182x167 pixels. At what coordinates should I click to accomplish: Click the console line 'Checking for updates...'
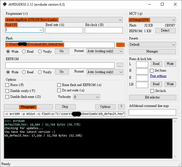(24, 128)
